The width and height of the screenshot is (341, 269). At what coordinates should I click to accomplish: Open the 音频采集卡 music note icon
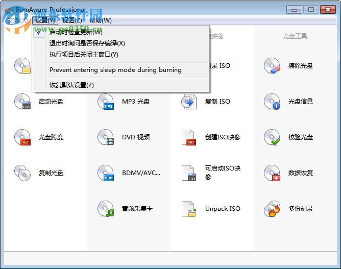point(106,209)
